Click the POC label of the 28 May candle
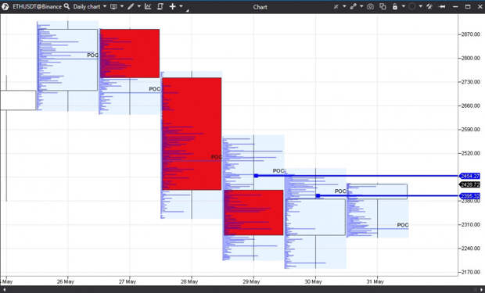 click(217, 157)
